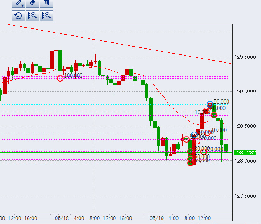Zoom out on the price scale
This screenshot has width=261, height=224.
click(47, 16)
